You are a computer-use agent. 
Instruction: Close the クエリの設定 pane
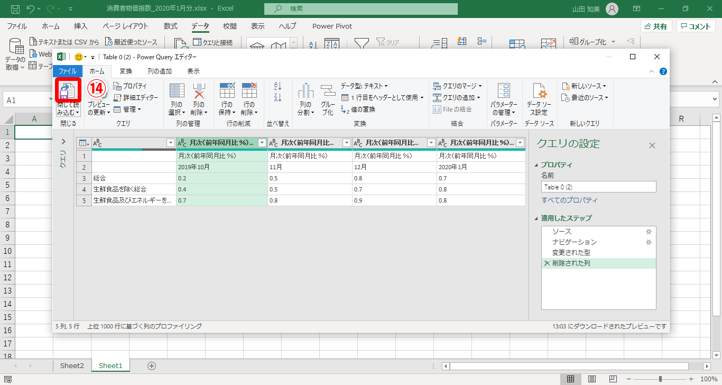click(652, 145)
